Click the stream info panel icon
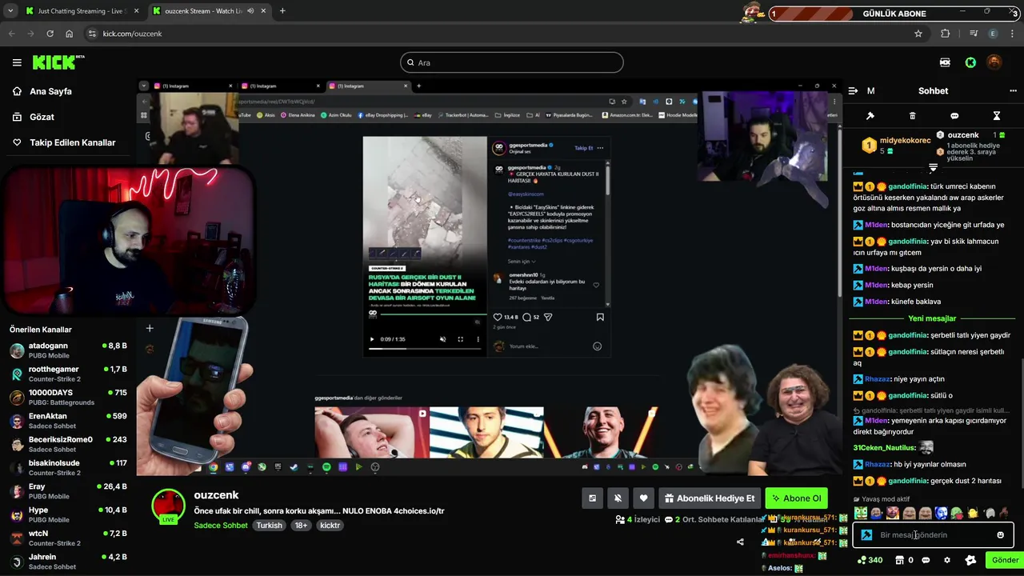Image resolution: width=1024 pixels, height=576 pixels. [592, 498]
